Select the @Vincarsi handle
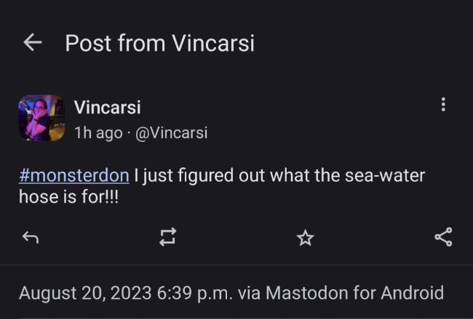Image resolution: width=473 pixels, height=319 pixels. pyautogui.click(x=171, y=132)
